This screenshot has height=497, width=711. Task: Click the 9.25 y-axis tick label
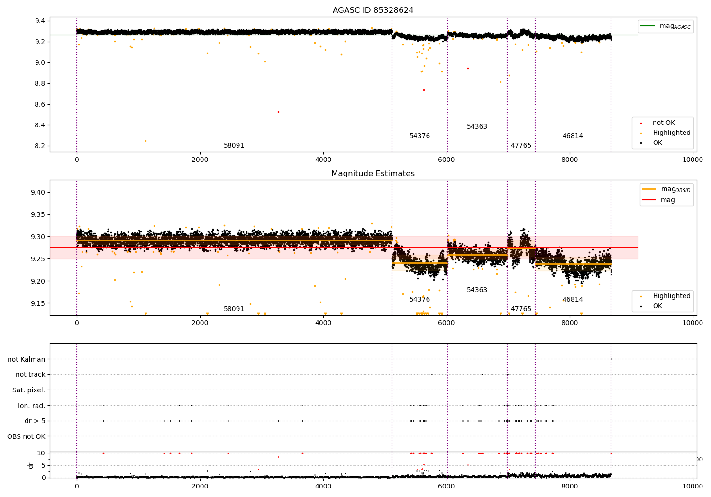click(38, 259)
